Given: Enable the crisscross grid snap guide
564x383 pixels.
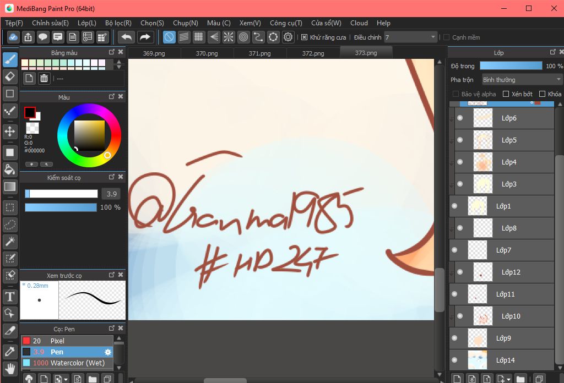Looking at the screenshot, I should pyautogui.click(x=198, y=37).
